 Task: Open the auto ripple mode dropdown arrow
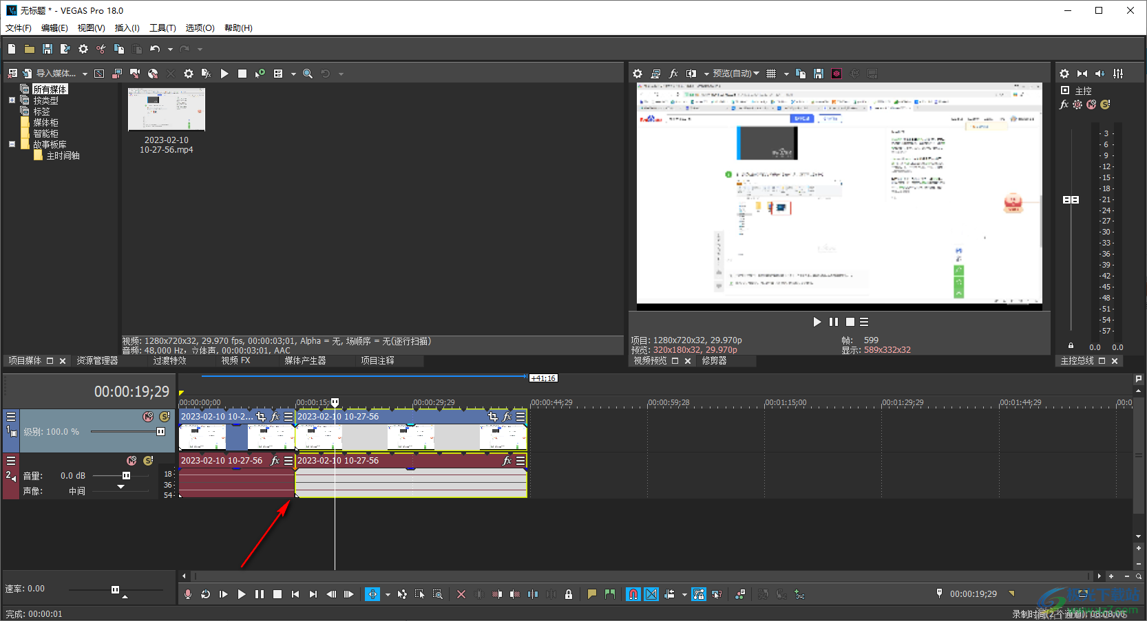click(684, 595)
